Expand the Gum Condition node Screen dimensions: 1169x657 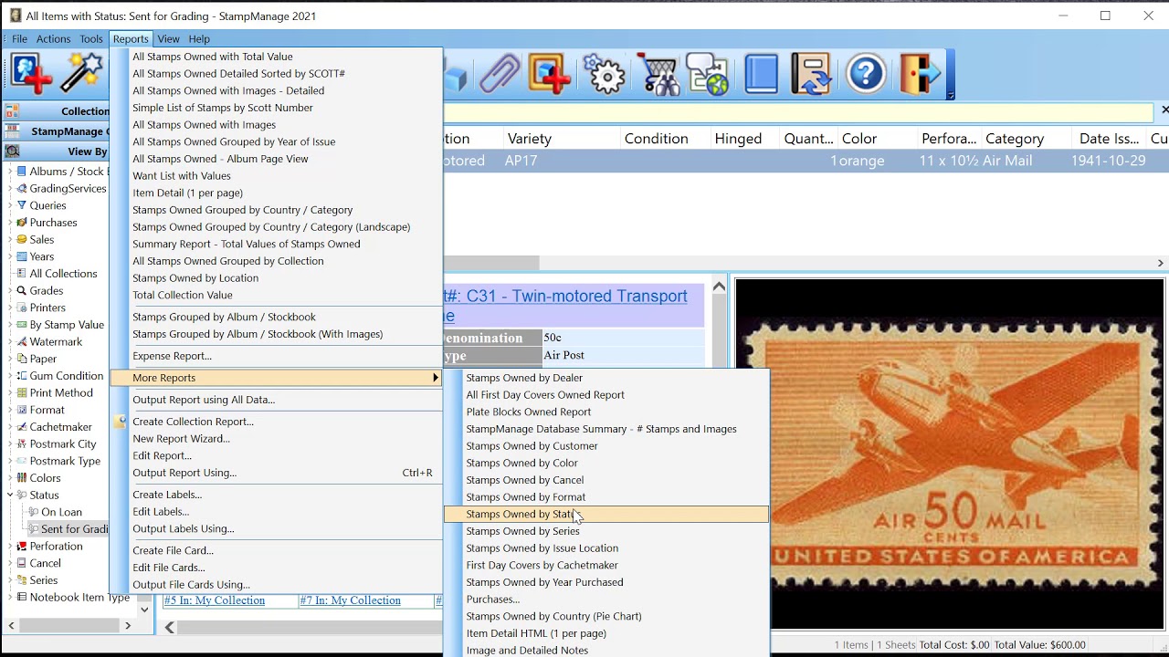pyautogui.click(x=10, y=376)
